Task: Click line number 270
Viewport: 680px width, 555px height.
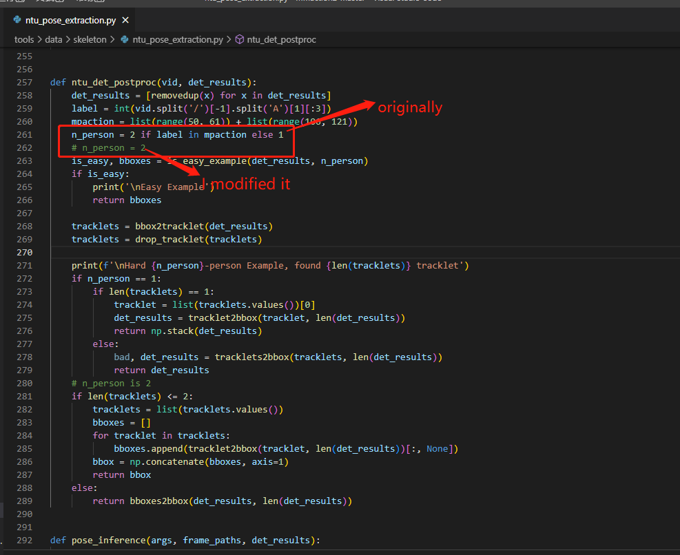Action: pyautogui.click(x=25, y=252)
